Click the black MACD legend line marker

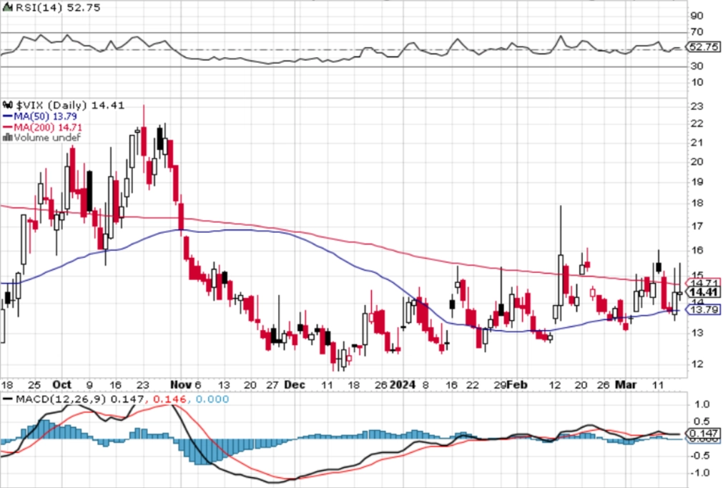click(x=7, y=399)
